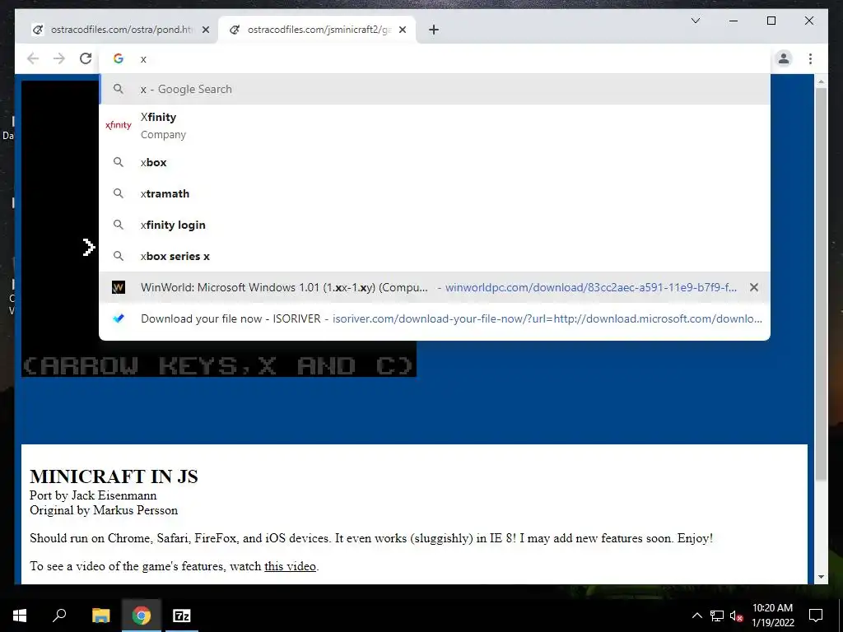Image resolution: width=843 pixels, height=632 pixels.
Task: Follow the 'this video' link
Action: coord(290,566)
